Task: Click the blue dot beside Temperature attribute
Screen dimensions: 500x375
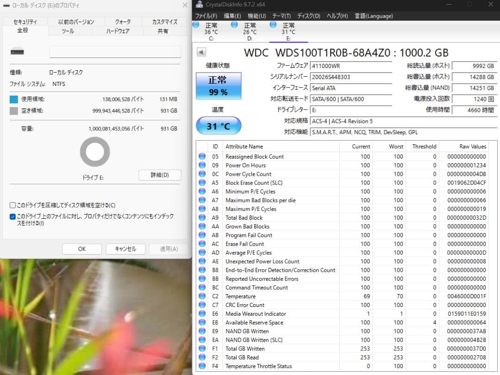Action: (x=202, y=296)
